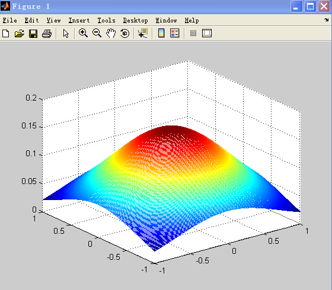Click the dock arrow at the menu bar's right end

point(326,20)
